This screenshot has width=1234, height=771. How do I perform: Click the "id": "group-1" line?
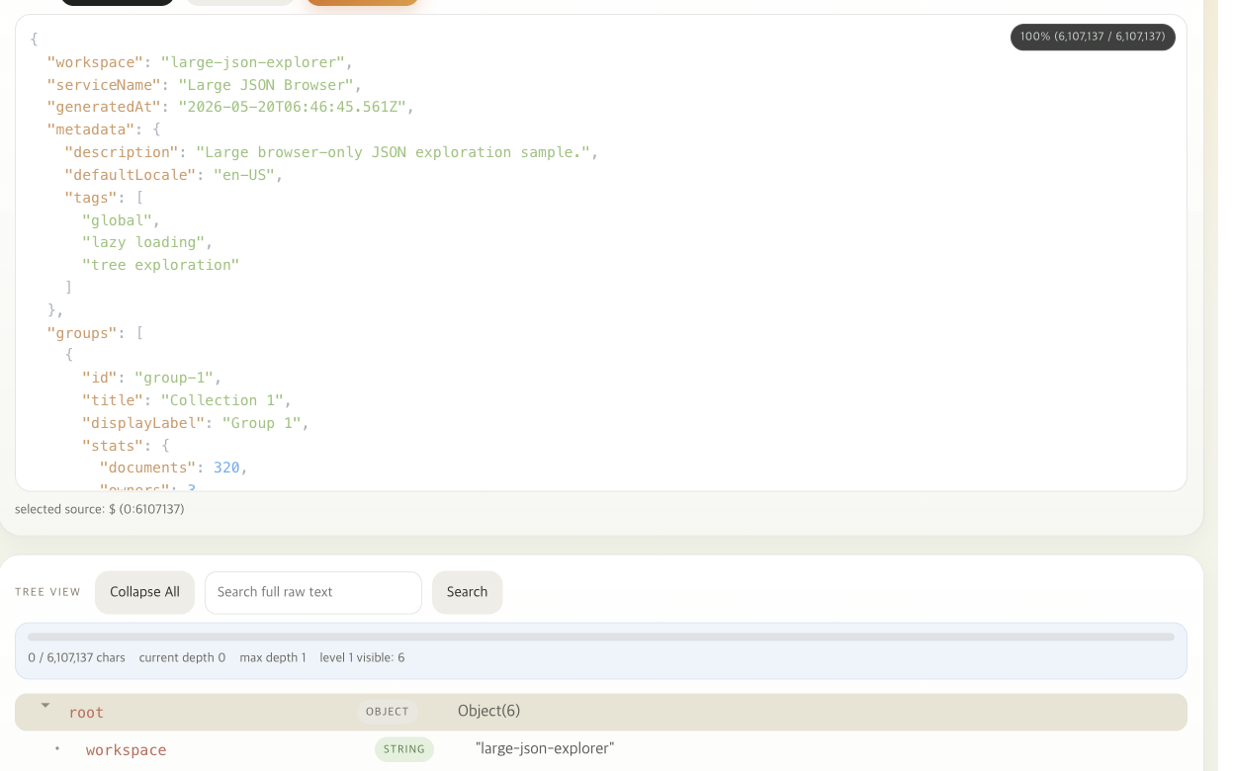pos(152,378)
